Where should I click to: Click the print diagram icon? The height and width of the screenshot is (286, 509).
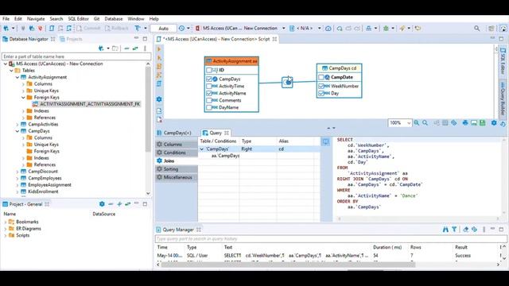[465, 123]
